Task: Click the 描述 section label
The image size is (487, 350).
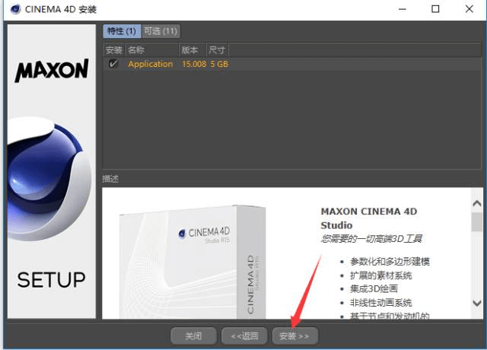Action: (110, 179)
